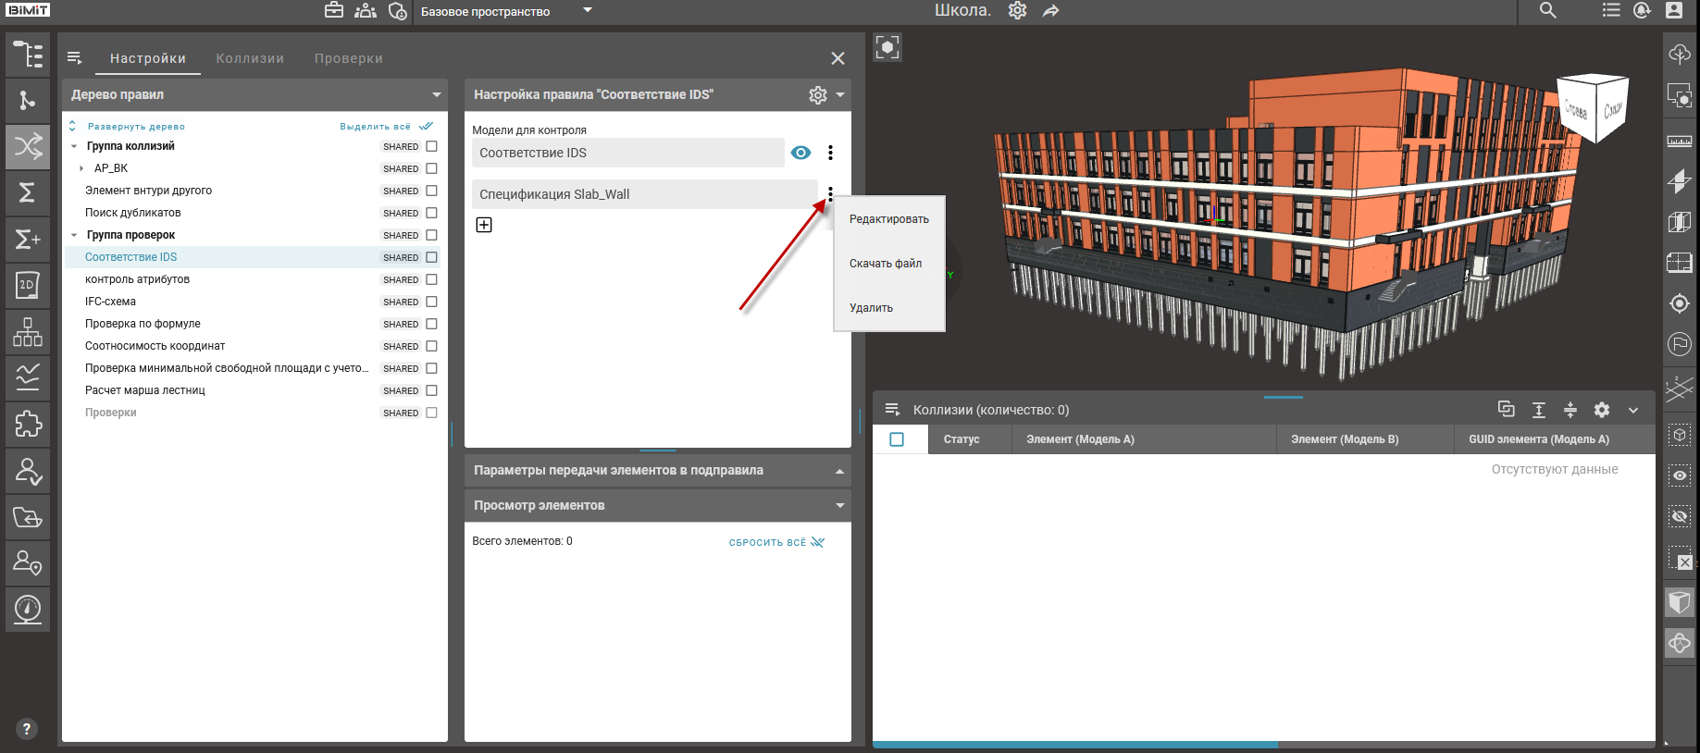The width and height of the screenshot is (1700, 753).
Task: Open the hierarchy diagram sidebar tool
Action: [x=28, y=331]
